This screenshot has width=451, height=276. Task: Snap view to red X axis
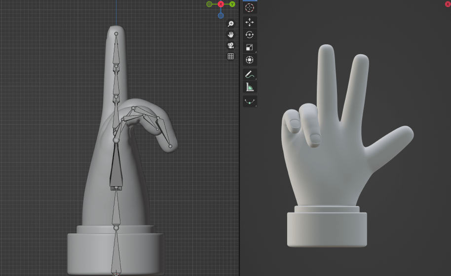pyautogui.click(x=221, y=4)
